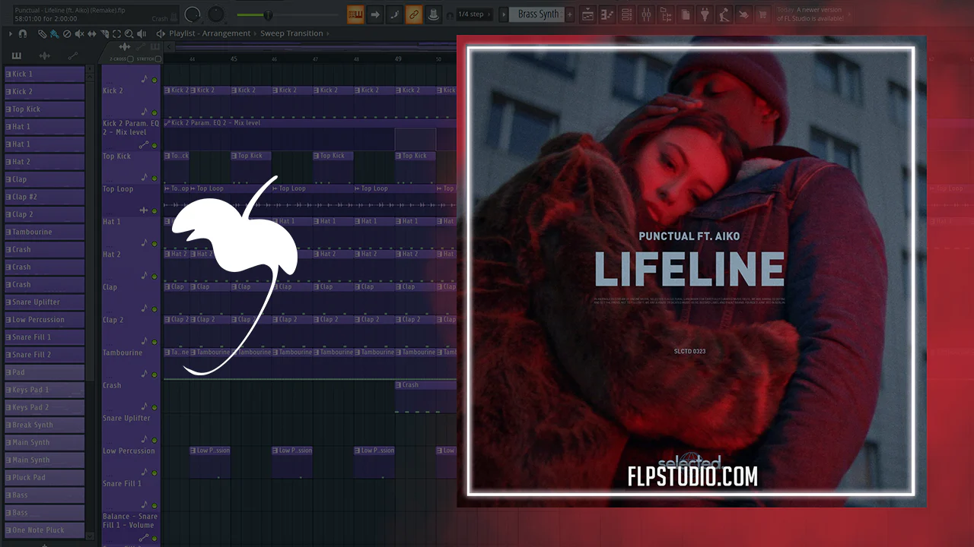Select the Zoom magnifier tool
This screenshot has width=974, height=547.
[x=129, y=33]
